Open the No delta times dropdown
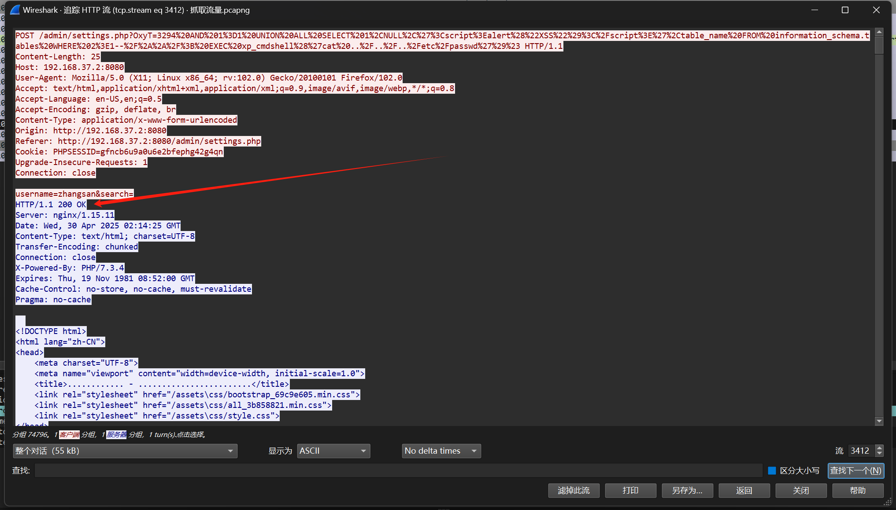Viewport: 896px width, 510px height. point(441,451)
